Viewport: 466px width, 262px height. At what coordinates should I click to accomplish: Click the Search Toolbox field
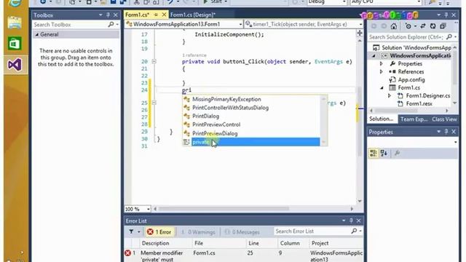(70, 25)
